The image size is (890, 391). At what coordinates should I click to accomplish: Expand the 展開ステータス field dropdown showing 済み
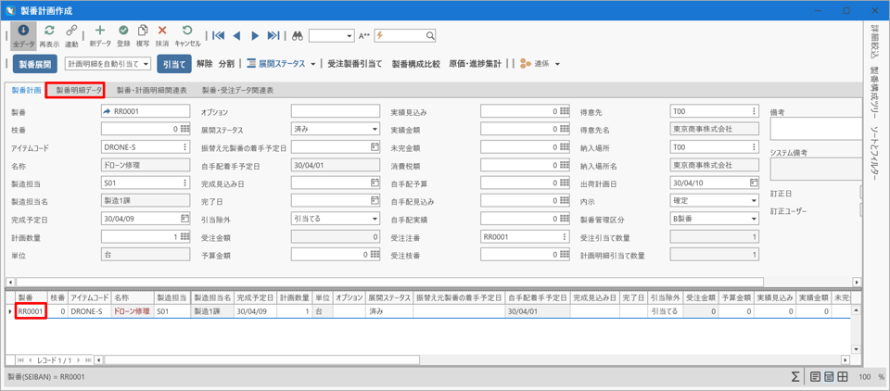click(375, 130)
